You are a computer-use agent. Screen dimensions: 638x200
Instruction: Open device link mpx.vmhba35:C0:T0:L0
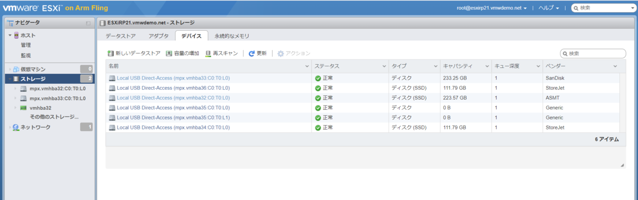coord(173,108)
